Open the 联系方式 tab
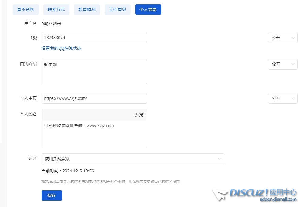Viewport: 302px width, 207px height. (56, 9)
